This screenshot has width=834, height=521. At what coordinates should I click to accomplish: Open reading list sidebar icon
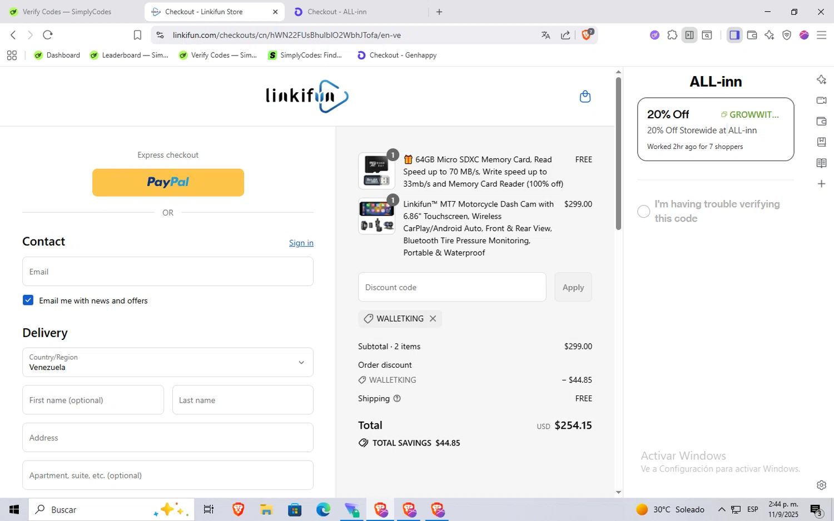pyautogui.click(x=821, y=163)
